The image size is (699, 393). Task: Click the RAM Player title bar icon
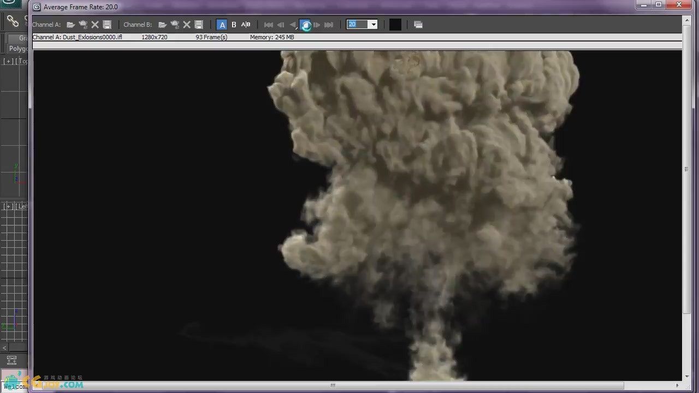coord(37,7)
